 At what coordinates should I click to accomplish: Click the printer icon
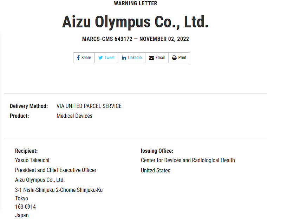(174, 58)
